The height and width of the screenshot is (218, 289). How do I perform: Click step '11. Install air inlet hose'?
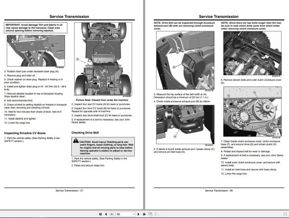[249, 169]
